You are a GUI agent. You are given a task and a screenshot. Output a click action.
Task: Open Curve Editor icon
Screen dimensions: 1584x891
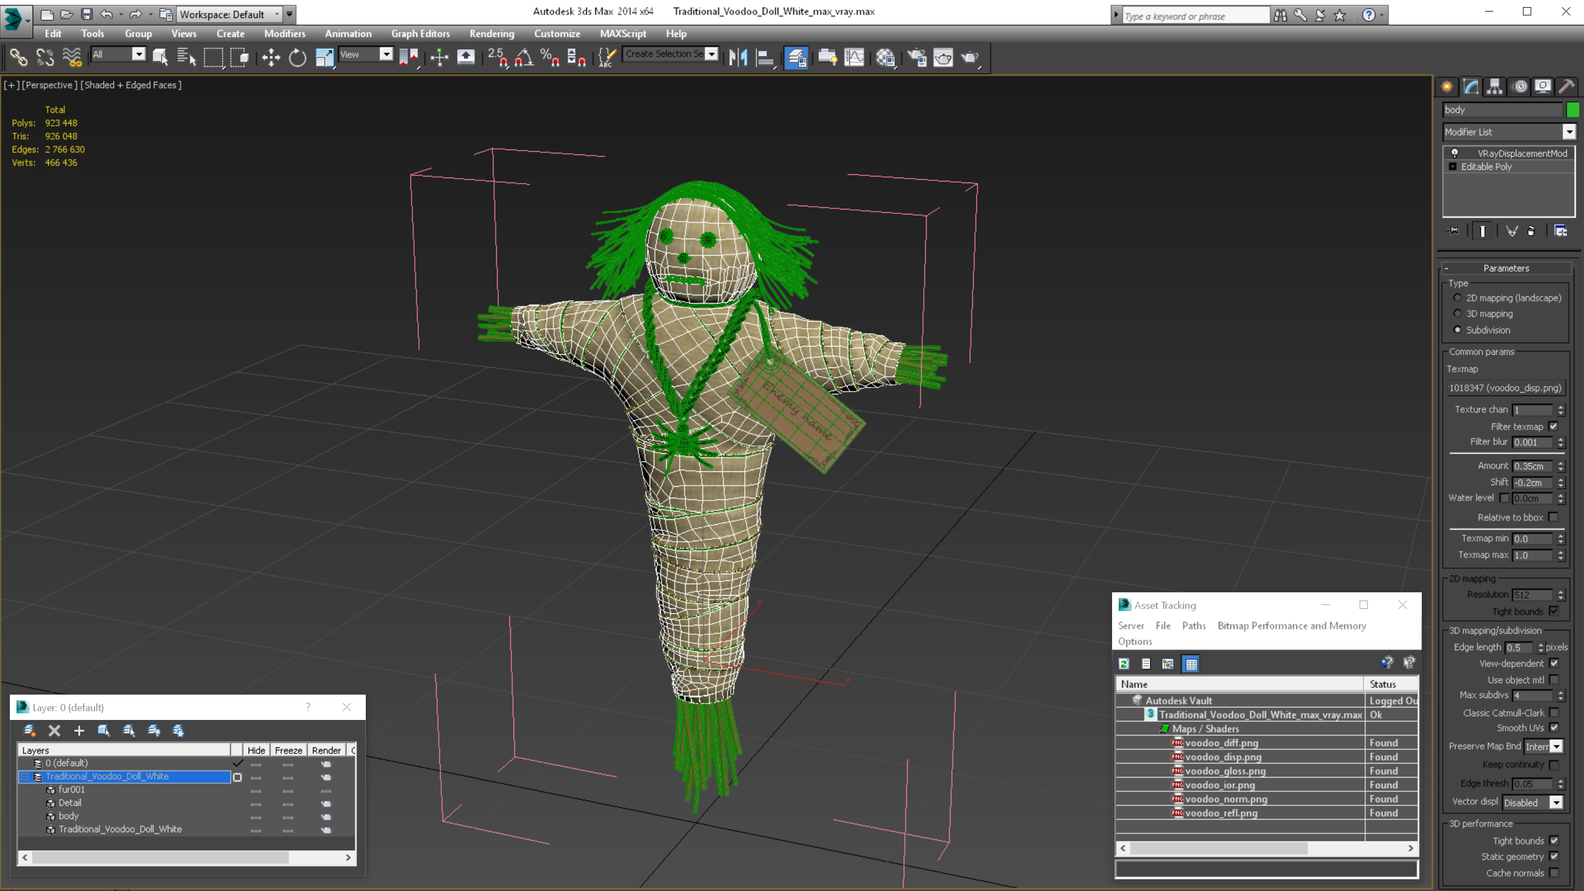854,57
